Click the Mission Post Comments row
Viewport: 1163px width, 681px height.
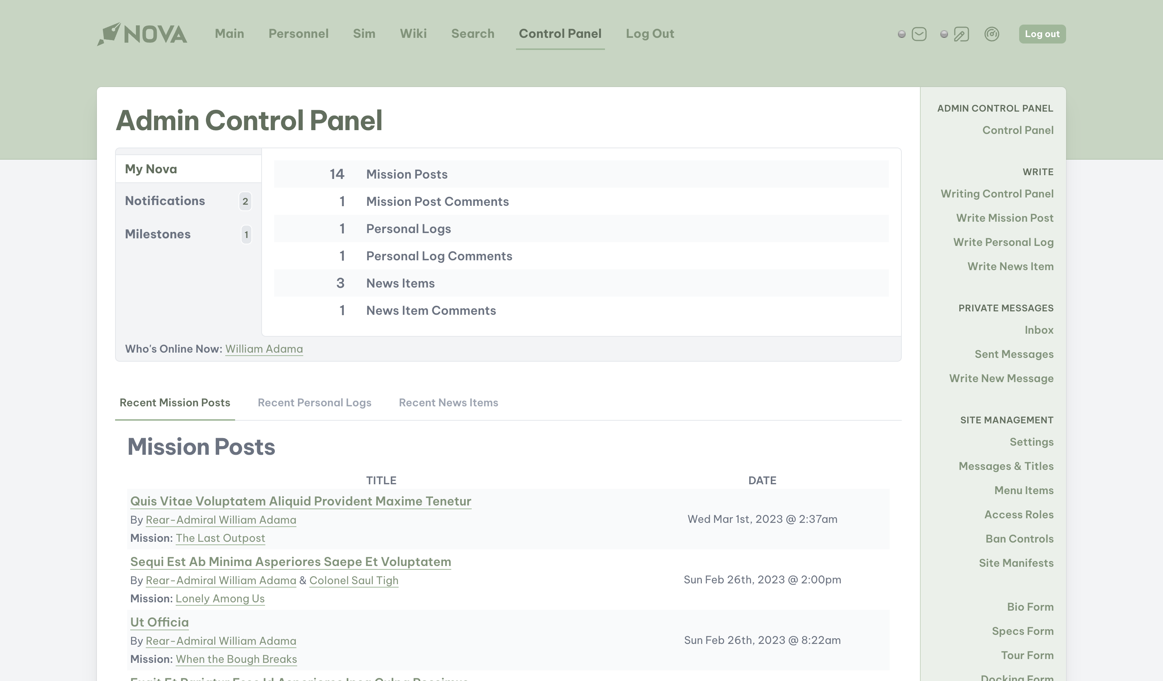tap(581, 201)
